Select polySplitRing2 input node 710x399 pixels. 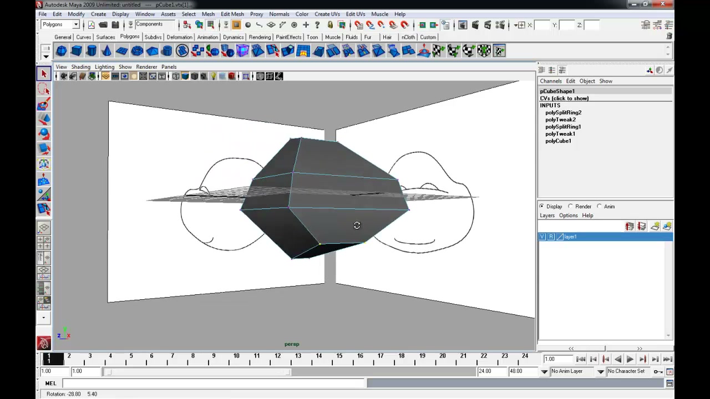pyautogui.click(x=563, y=112)
